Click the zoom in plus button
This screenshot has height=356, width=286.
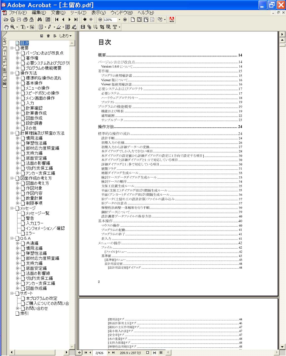125,19
